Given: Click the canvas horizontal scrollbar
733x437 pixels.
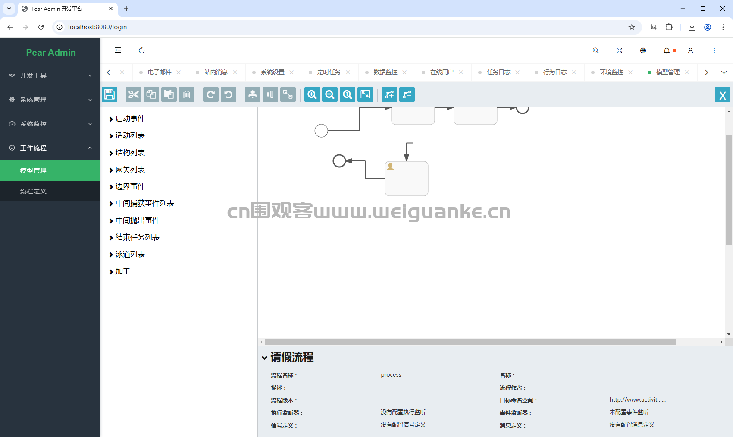Looking at the screenshot, I should pyautogui.click(x=470, y=342).
